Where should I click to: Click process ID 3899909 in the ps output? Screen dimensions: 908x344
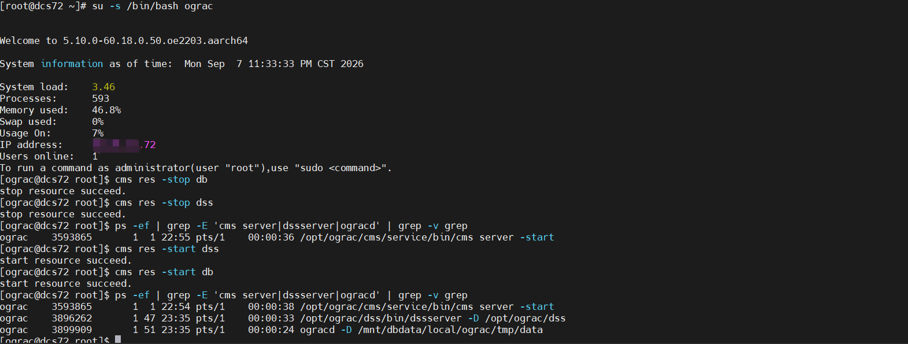(x=72, y=330)
